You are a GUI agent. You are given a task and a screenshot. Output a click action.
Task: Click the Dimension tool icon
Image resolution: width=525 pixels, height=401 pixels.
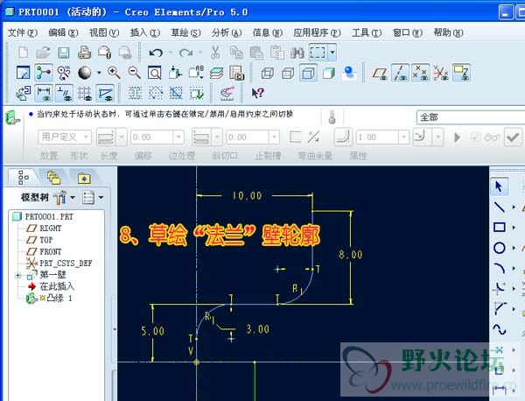pyautogui.click(x=500, y=390)
